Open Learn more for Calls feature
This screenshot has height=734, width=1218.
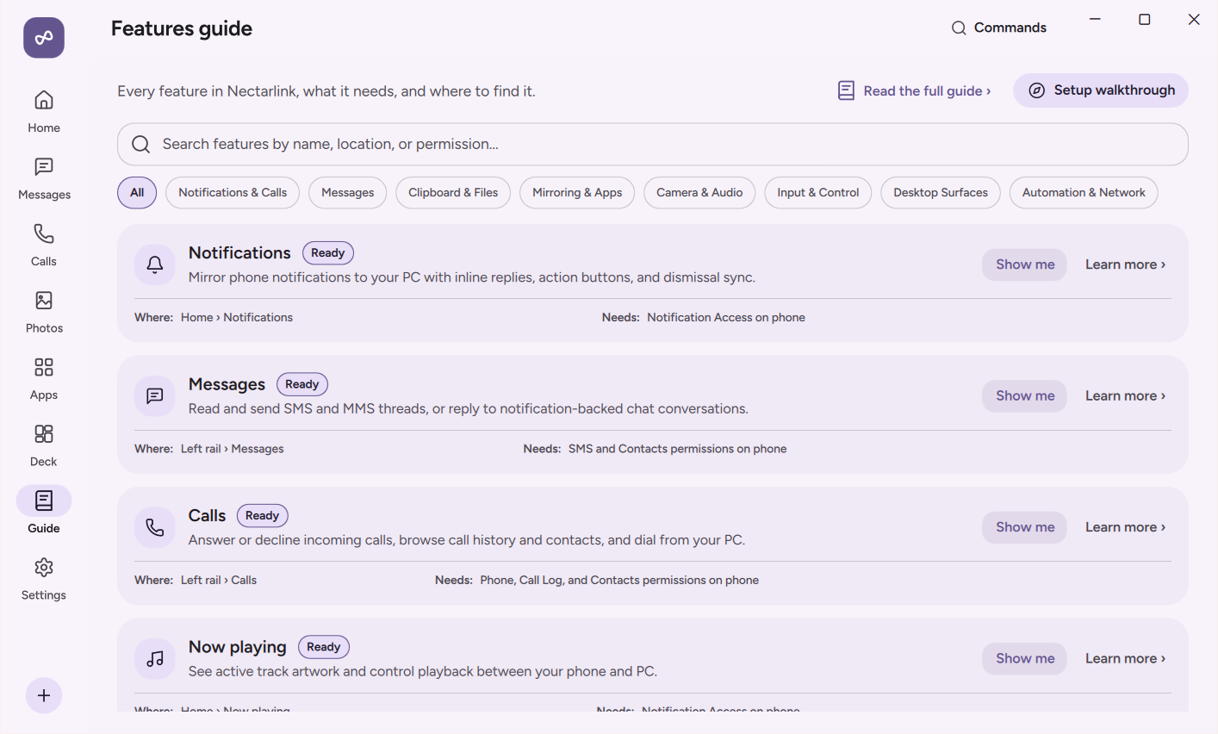click(1125, 527)
